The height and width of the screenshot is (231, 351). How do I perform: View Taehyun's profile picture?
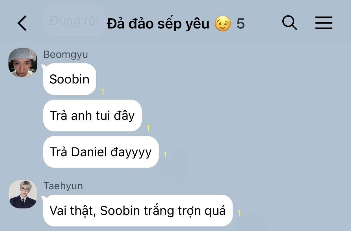23,194
